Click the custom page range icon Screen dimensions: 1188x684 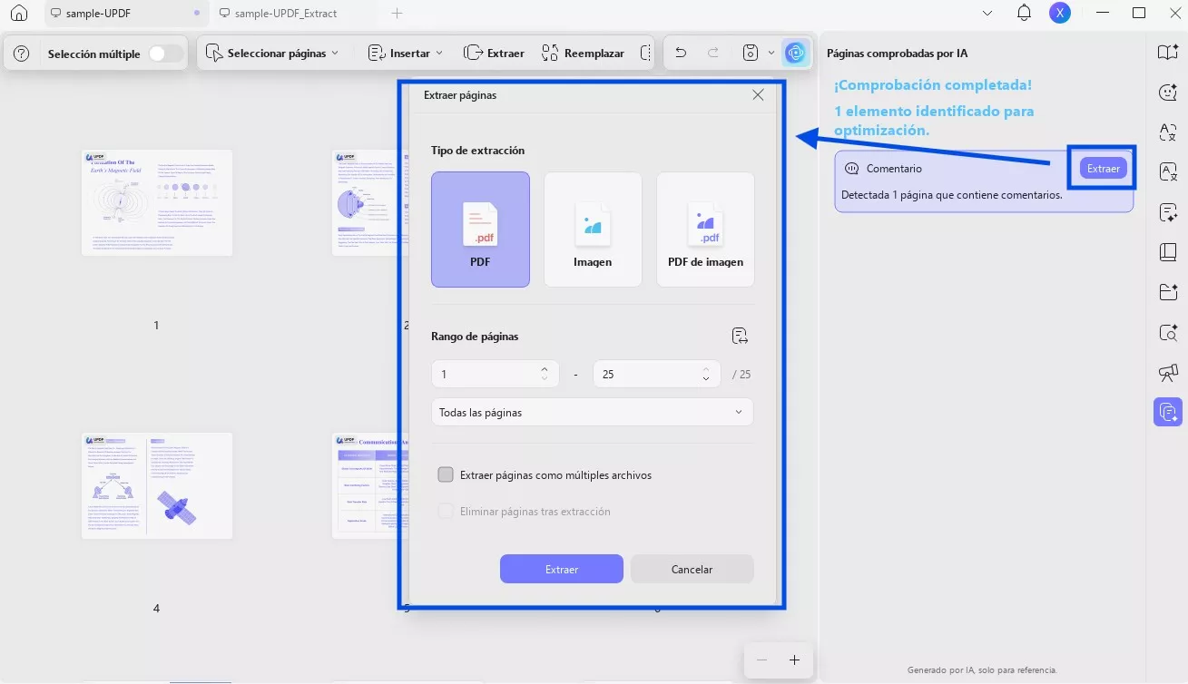(740, 337)
